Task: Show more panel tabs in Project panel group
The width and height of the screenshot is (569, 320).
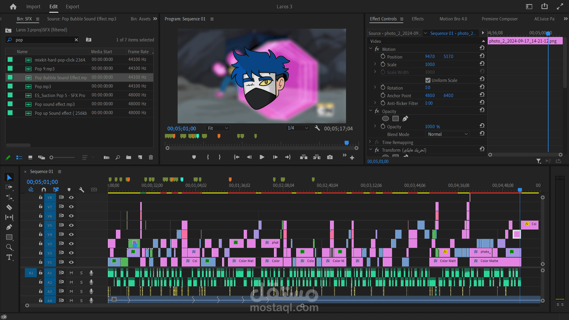Action: tap(155, 19)
